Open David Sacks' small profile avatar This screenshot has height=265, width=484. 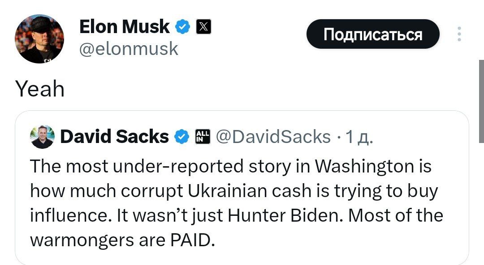tap(42, 137)
